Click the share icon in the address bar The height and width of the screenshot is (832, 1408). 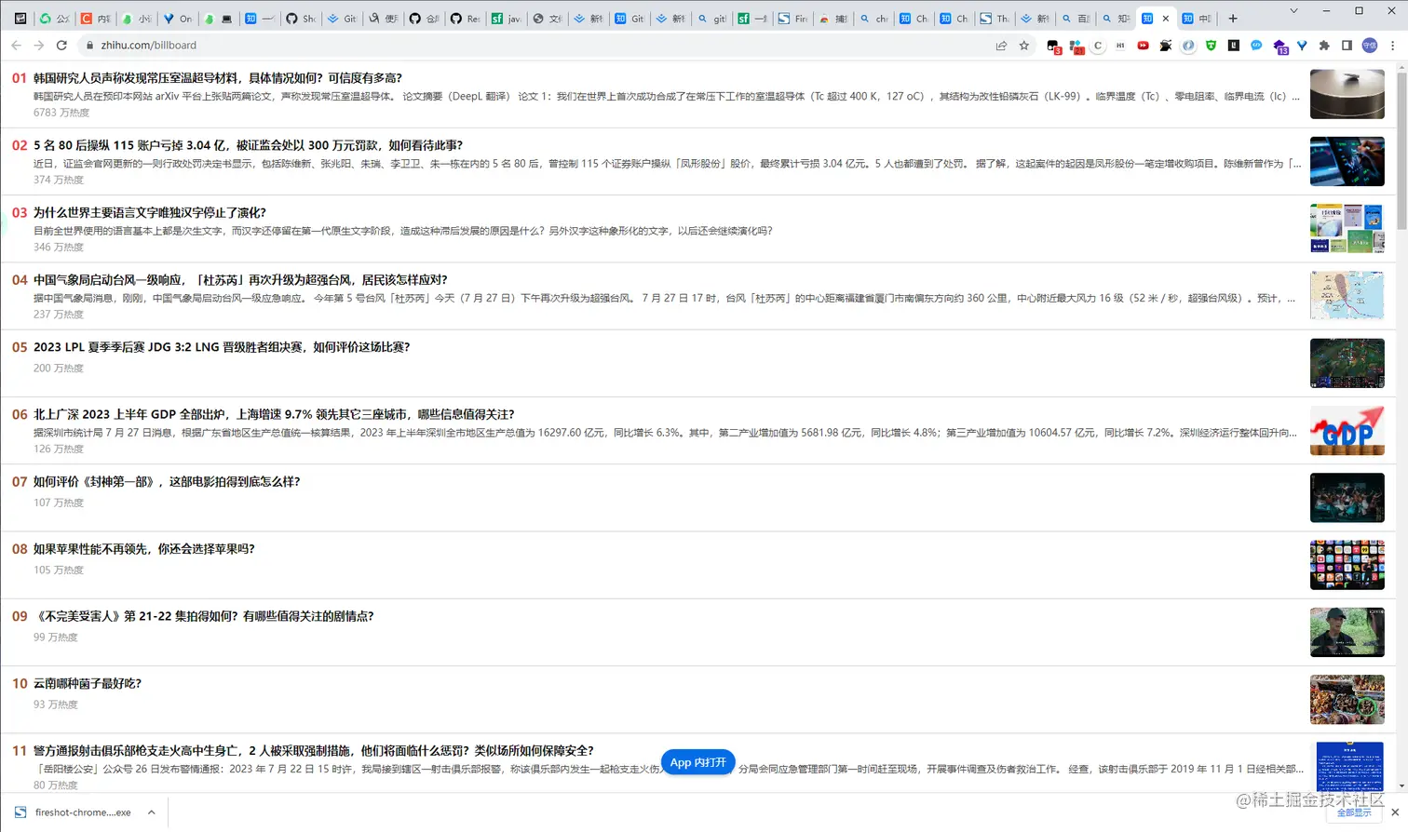[x=1001, y=45]
